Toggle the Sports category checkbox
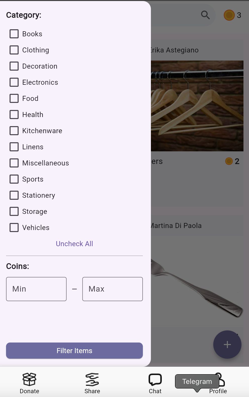The image size is (249, 397). coord(14,179)
